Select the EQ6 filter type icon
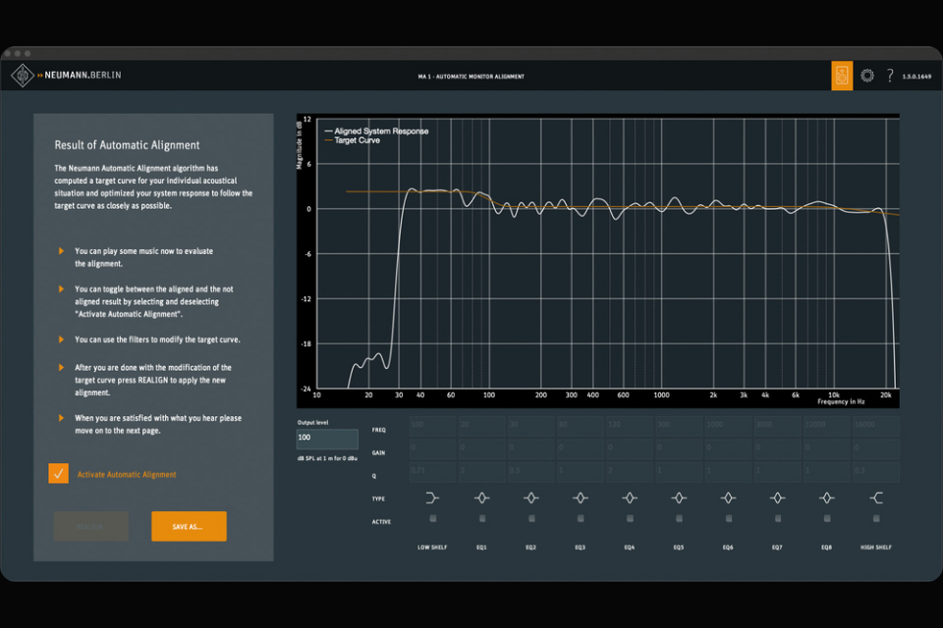The image size is (943, 628). tap(728, 497)
